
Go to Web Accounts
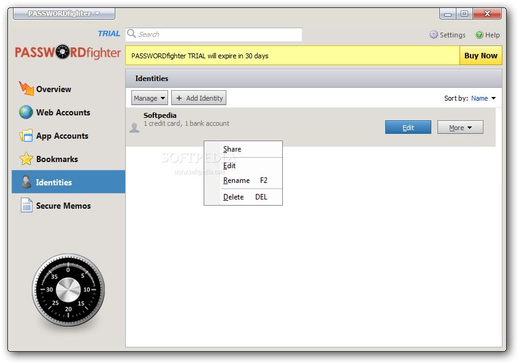(68, 112)
